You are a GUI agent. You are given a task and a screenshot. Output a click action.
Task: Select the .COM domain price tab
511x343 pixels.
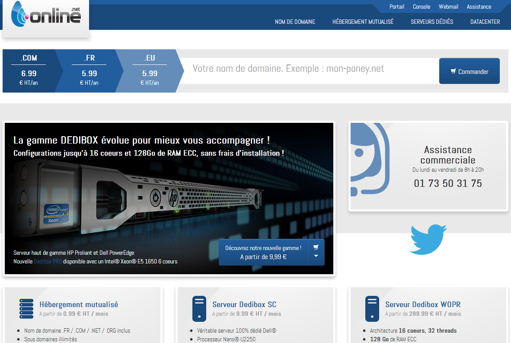click(29, 71)
